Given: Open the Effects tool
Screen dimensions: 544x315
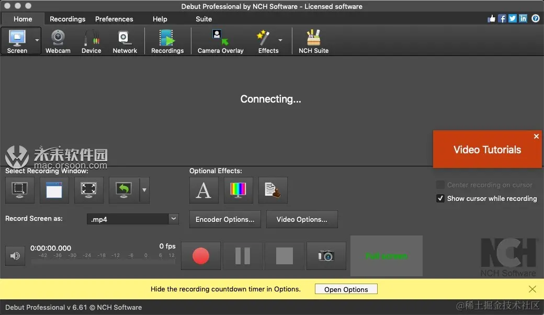Looking at the screenshot, I should 268,41.
